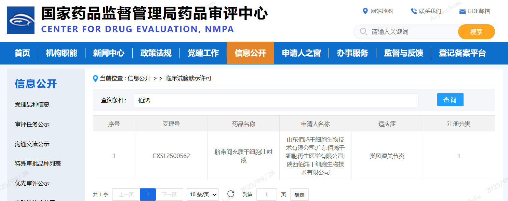Click the site map location pin icon

pyautogui.click(x=365, y=11)
